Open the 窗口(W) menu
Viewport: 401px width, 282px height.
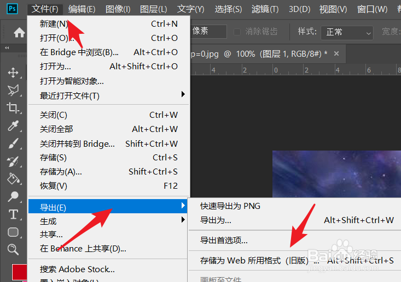(x=372, y=9)
